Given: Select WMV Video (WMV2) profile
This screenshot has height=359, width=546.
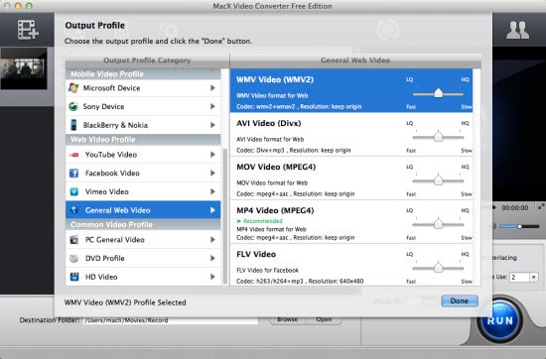Looking at the screenshot, I should tap(351, 90).
